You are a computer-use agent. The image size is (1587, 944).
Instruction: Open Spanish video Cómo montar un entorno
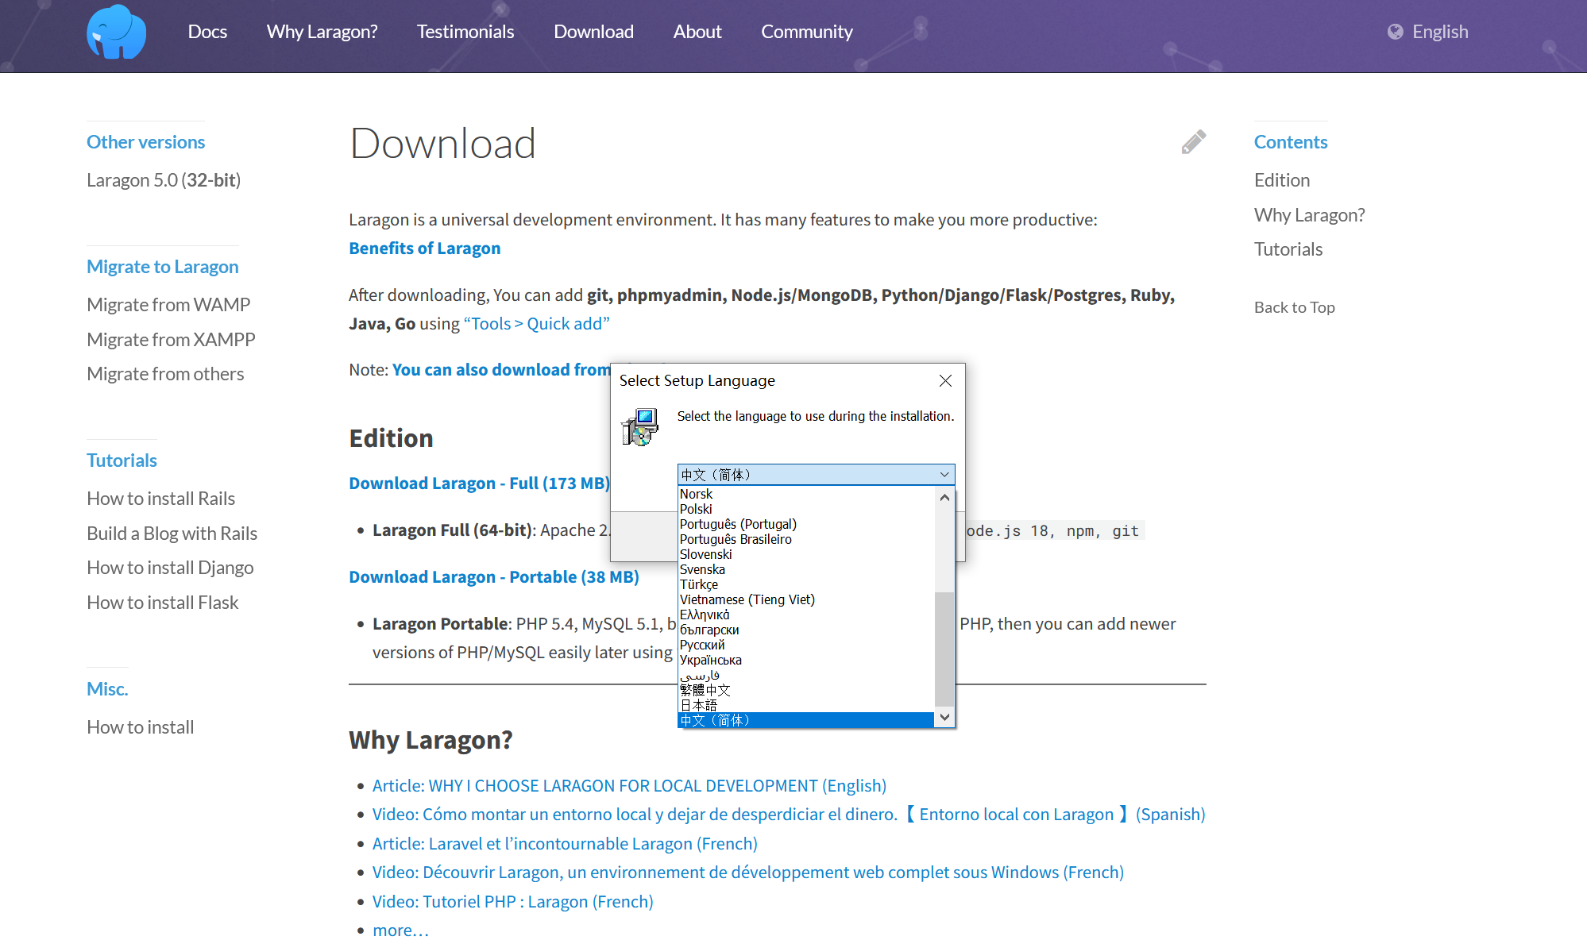(789, 815)
